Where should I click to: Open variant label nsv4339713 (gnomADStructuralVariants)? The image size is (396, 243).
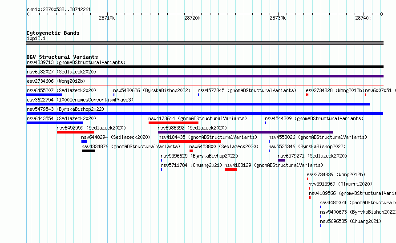click(x=76, y=62)
